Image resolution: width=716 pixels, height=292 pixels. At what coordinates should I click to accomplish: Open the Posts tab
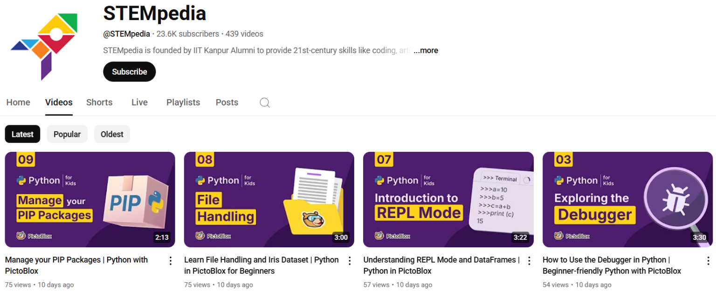pyautogui.click(x=227, y=102)
